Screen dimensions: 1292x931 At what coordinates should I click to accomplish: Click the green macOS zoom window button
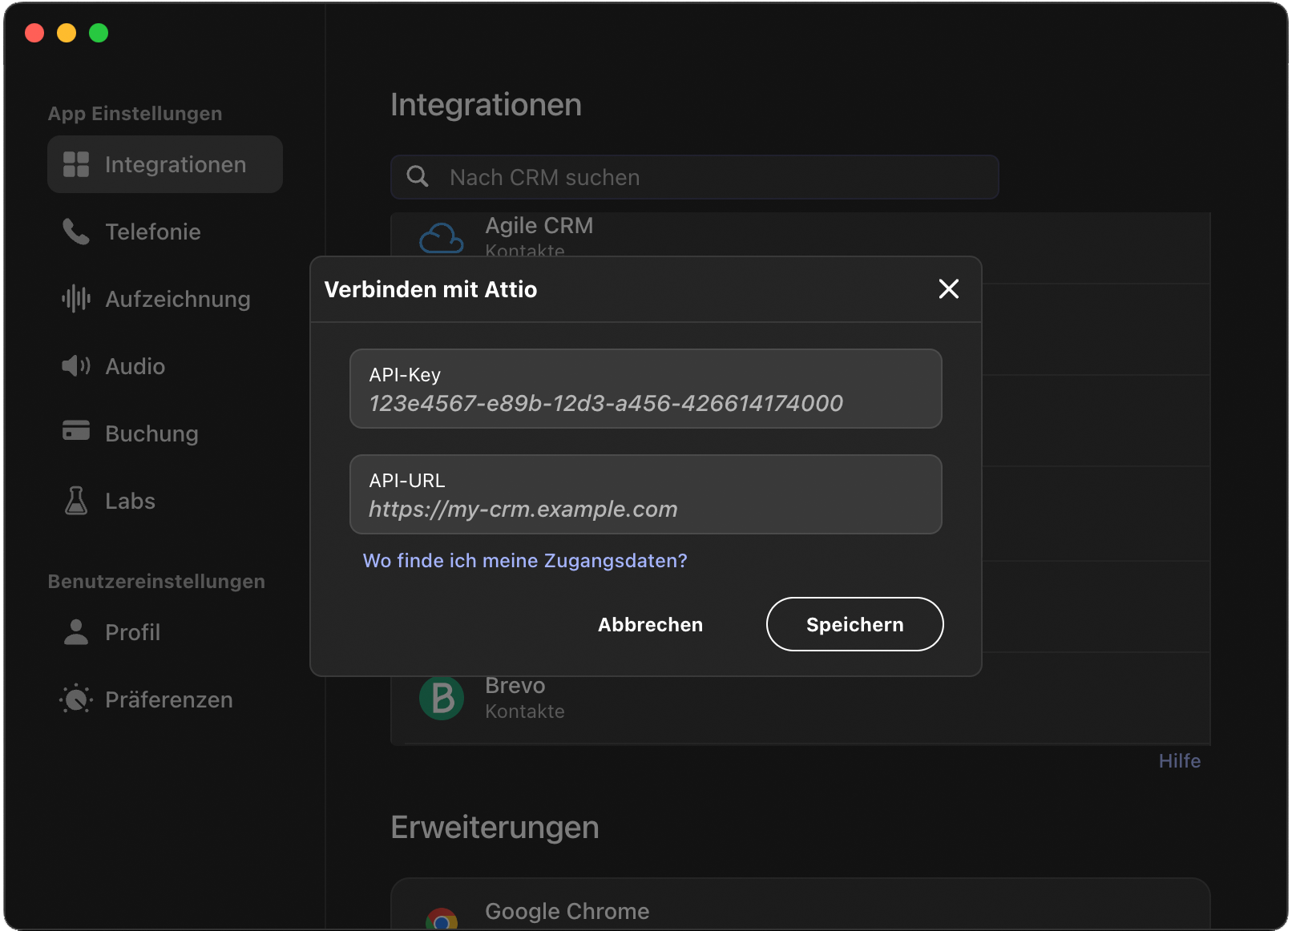(99, 33)
